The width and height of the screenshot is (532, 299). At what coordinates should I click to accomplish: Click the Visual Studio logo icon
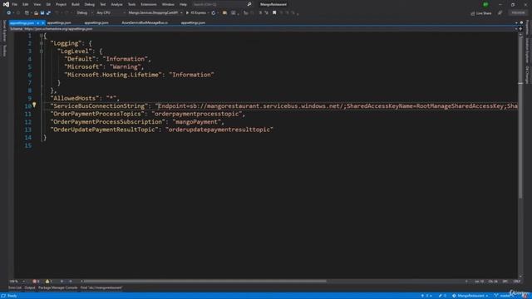point(6,4)
